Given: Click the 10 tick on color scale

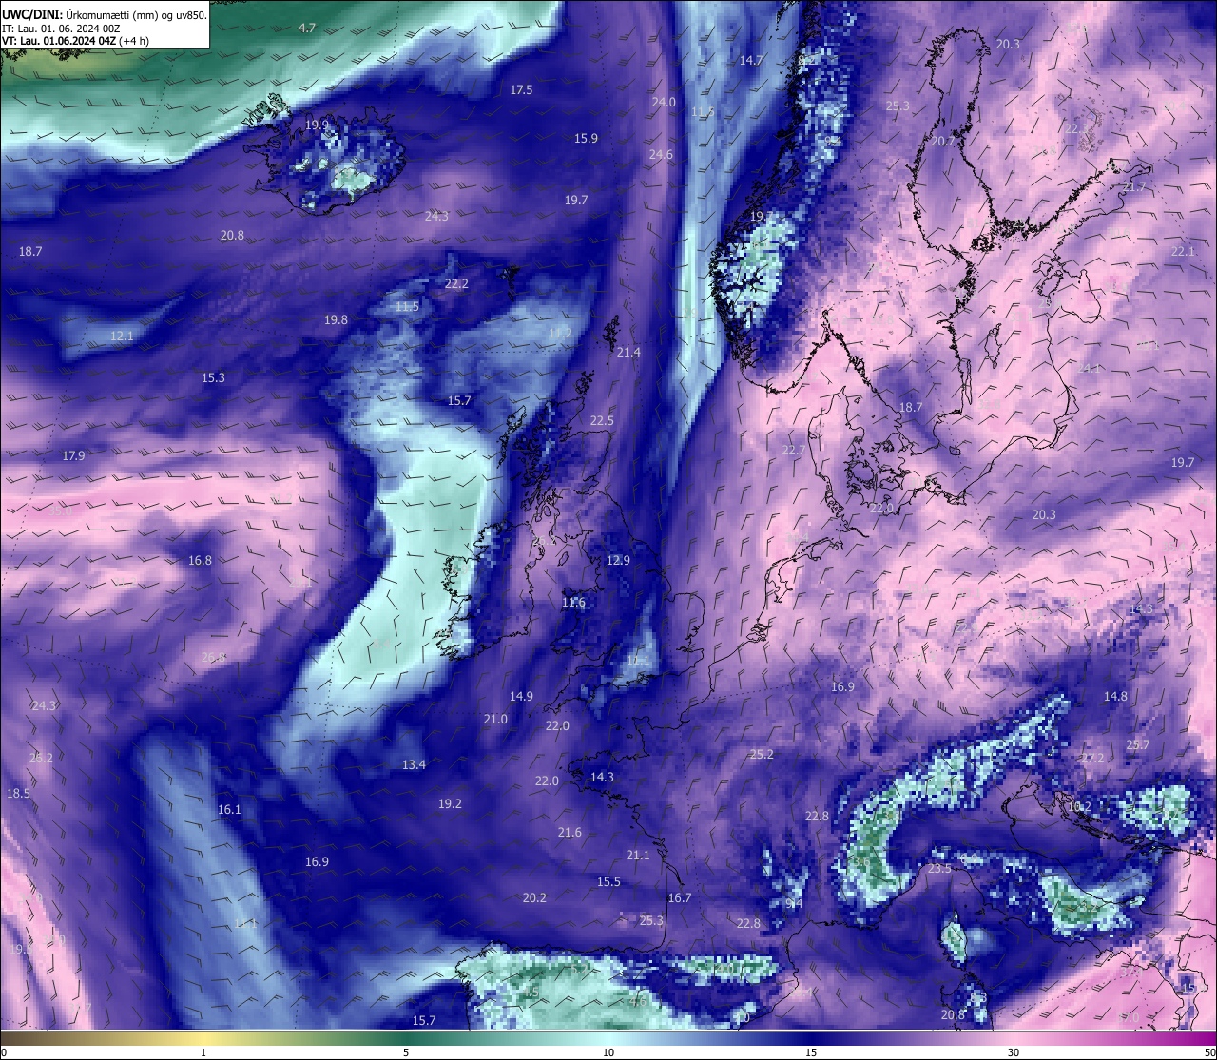Looking at the screenshot, I should [608, 1052].
